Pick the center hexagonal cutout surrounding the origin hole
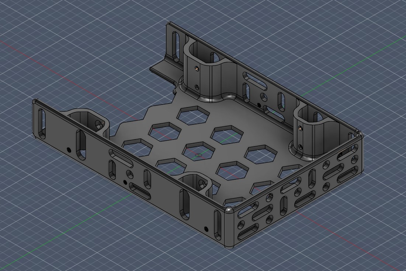Viewport: 406px width, 271px height. 199,151
